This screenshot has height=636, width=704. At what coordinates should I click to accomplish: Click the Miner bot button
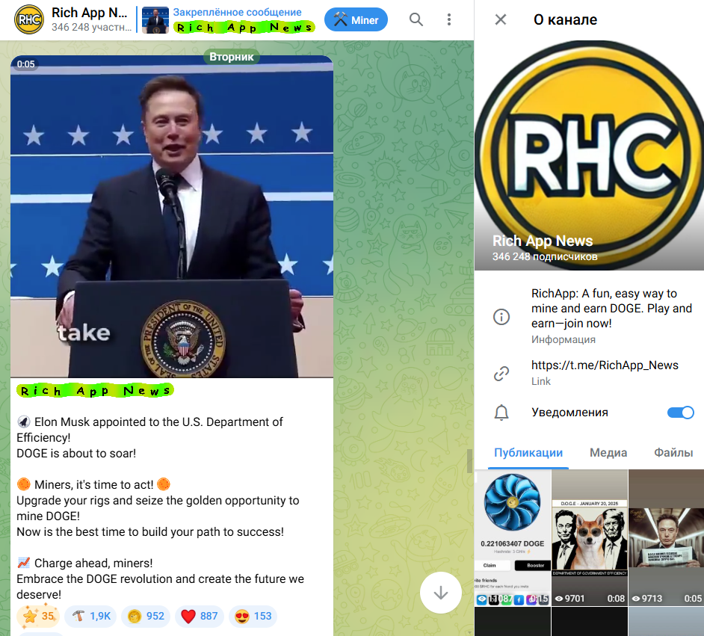(356, 19)
